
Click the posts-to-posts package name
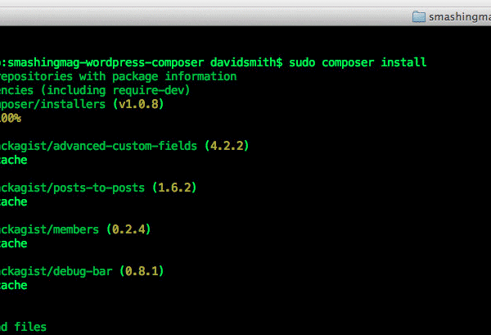[x=103, y=188]
